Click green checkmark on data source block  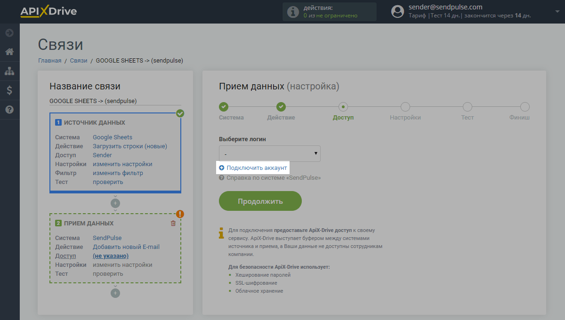(180, 113)
